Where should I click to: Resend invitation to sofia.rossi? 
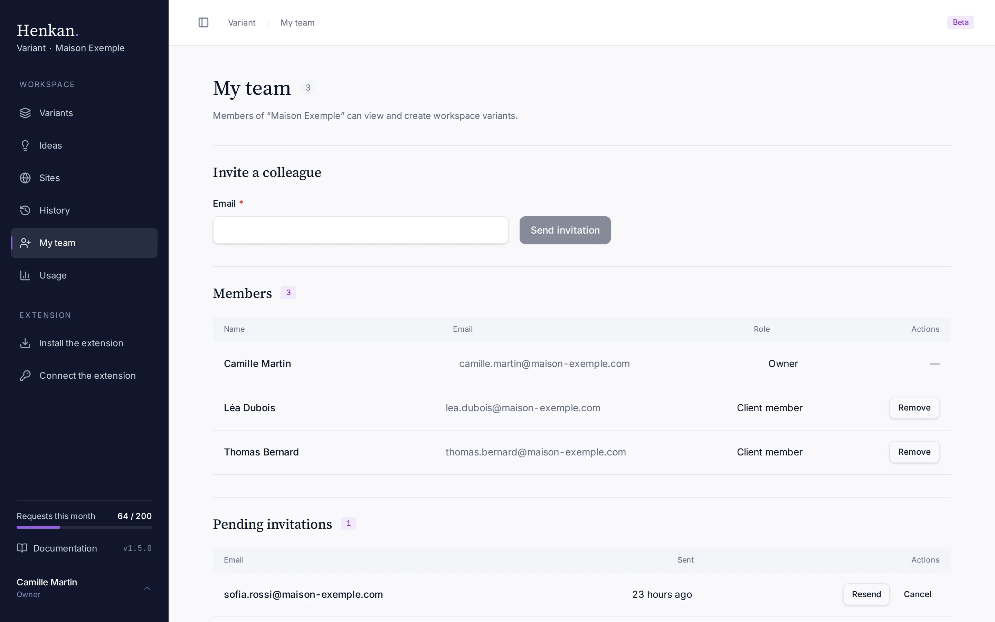pos(866,594)
